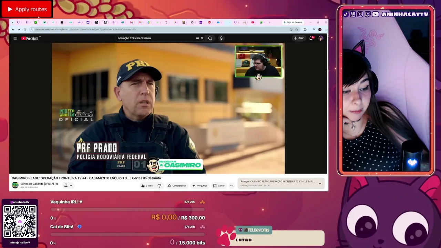This screenshot has height=248, width=441.
Task: Open Cortes do Casimito channel avatar
Action: click(15, 185)
